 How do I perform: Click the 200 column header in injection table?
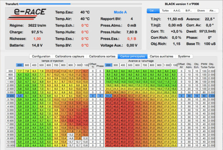point(20,65)
